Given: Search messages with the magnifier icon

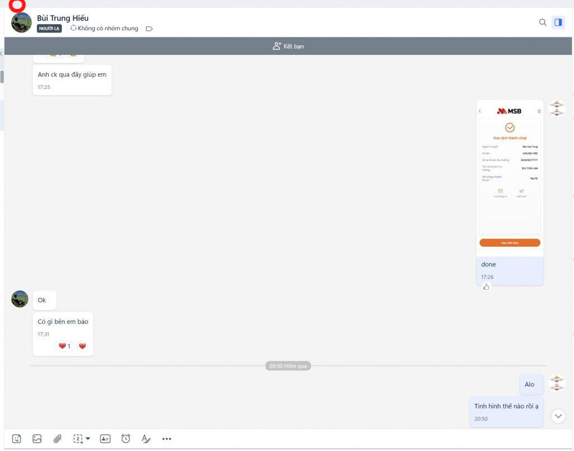Looking at the screenshot, I should [542, 22].
